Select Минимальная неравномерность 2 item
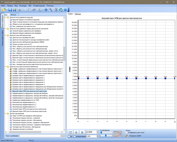The width and height of the screenshot is (177, 142). click(x=24, y=105)
